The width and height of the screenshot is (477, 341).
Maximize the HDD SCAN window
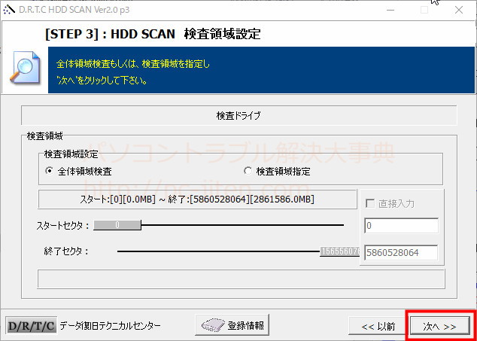click(x=424, y=10)
